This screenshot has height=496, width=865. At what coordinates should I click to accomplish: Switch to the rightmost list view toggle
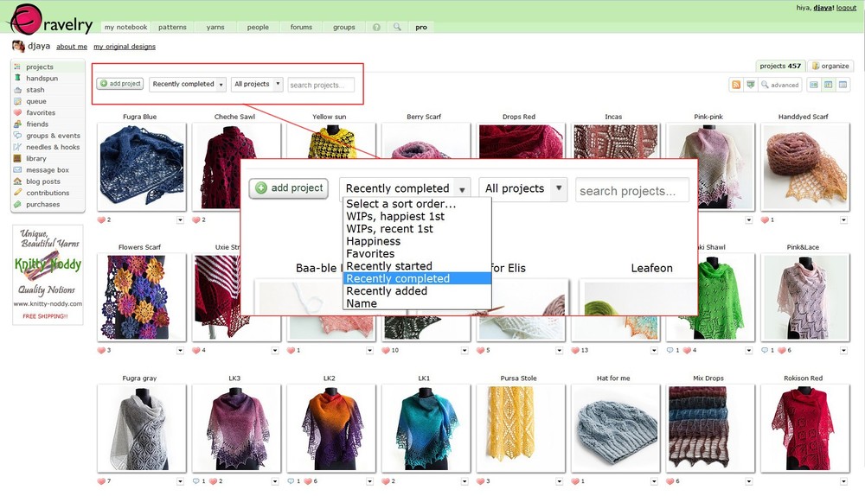(x=843, y=85)
